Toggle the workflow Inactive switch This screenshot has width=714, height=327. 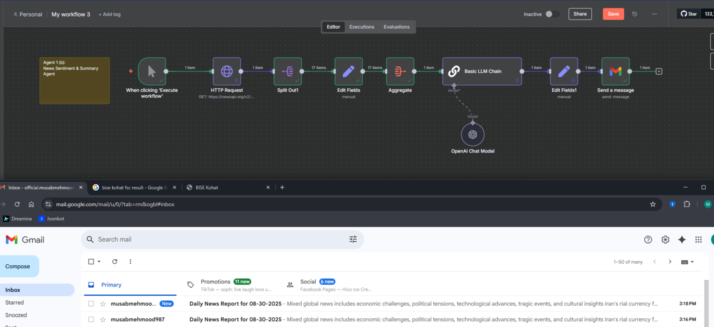(552, 14)
